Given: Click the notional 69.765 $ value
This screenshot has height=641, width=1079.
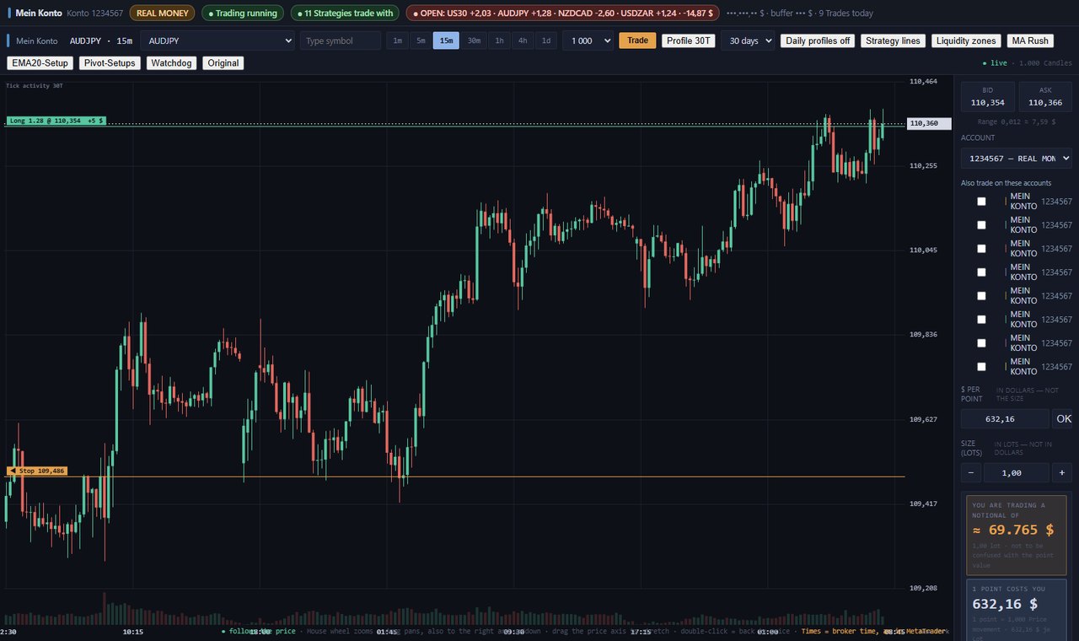Looking at the screenshot, I should point(1013,531).
